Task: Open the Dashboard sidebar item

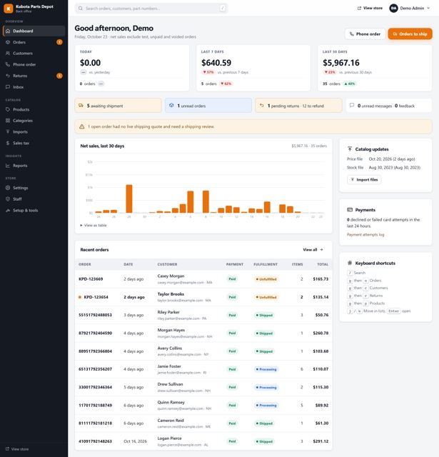Action: [x=34, y=31]
